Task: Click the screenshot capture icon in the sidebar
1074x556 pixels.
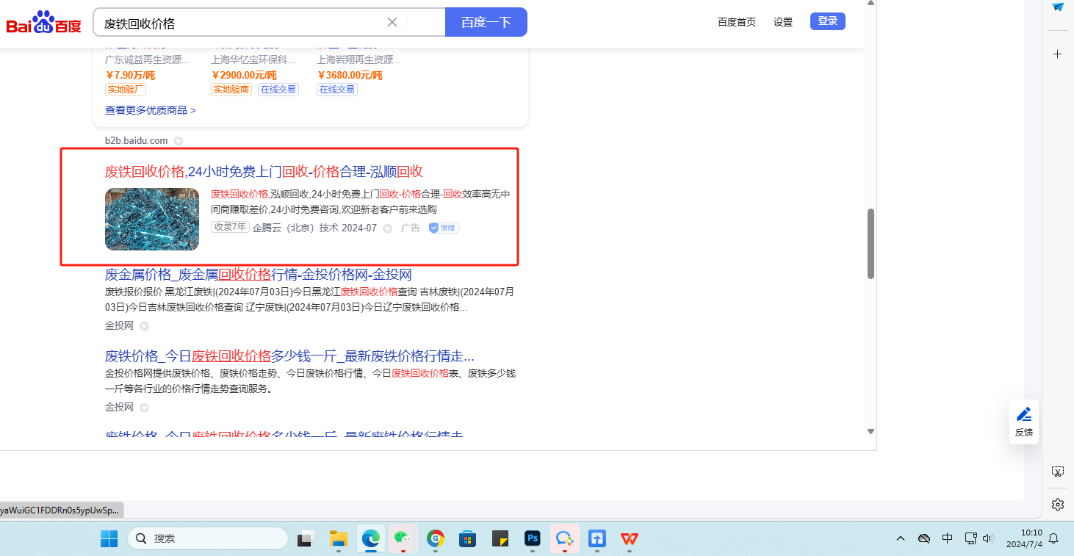Action: coord(1057,471)
